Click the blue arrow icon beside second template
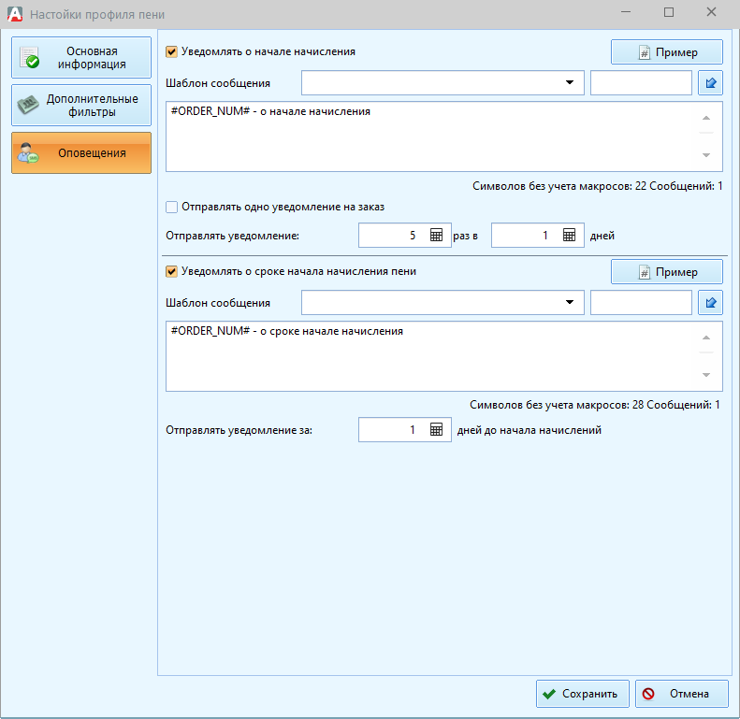 click(710, 303)
